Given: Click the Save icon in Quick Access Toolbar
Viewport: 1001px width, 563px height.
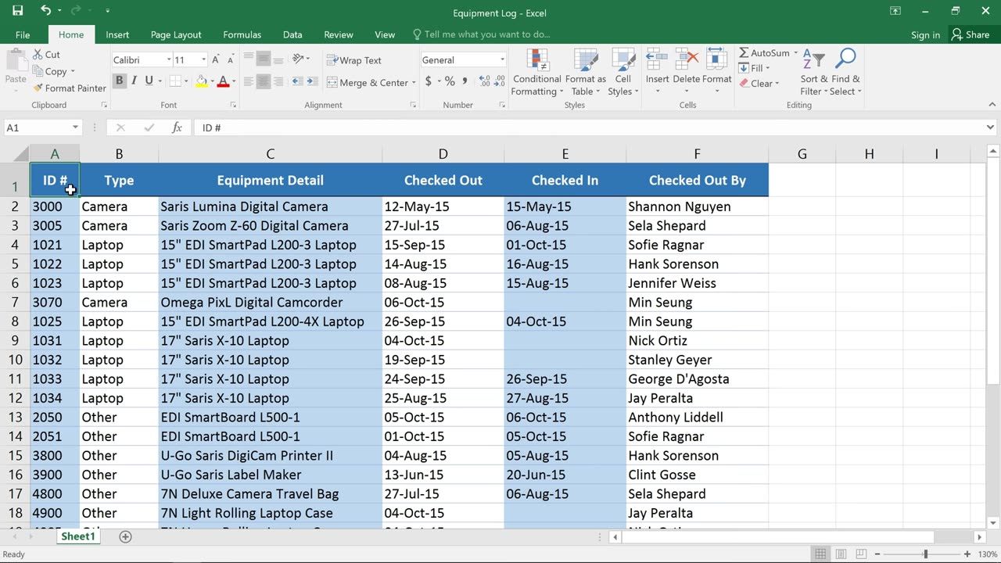Looking at the screenshot, I should pos(17,11).
